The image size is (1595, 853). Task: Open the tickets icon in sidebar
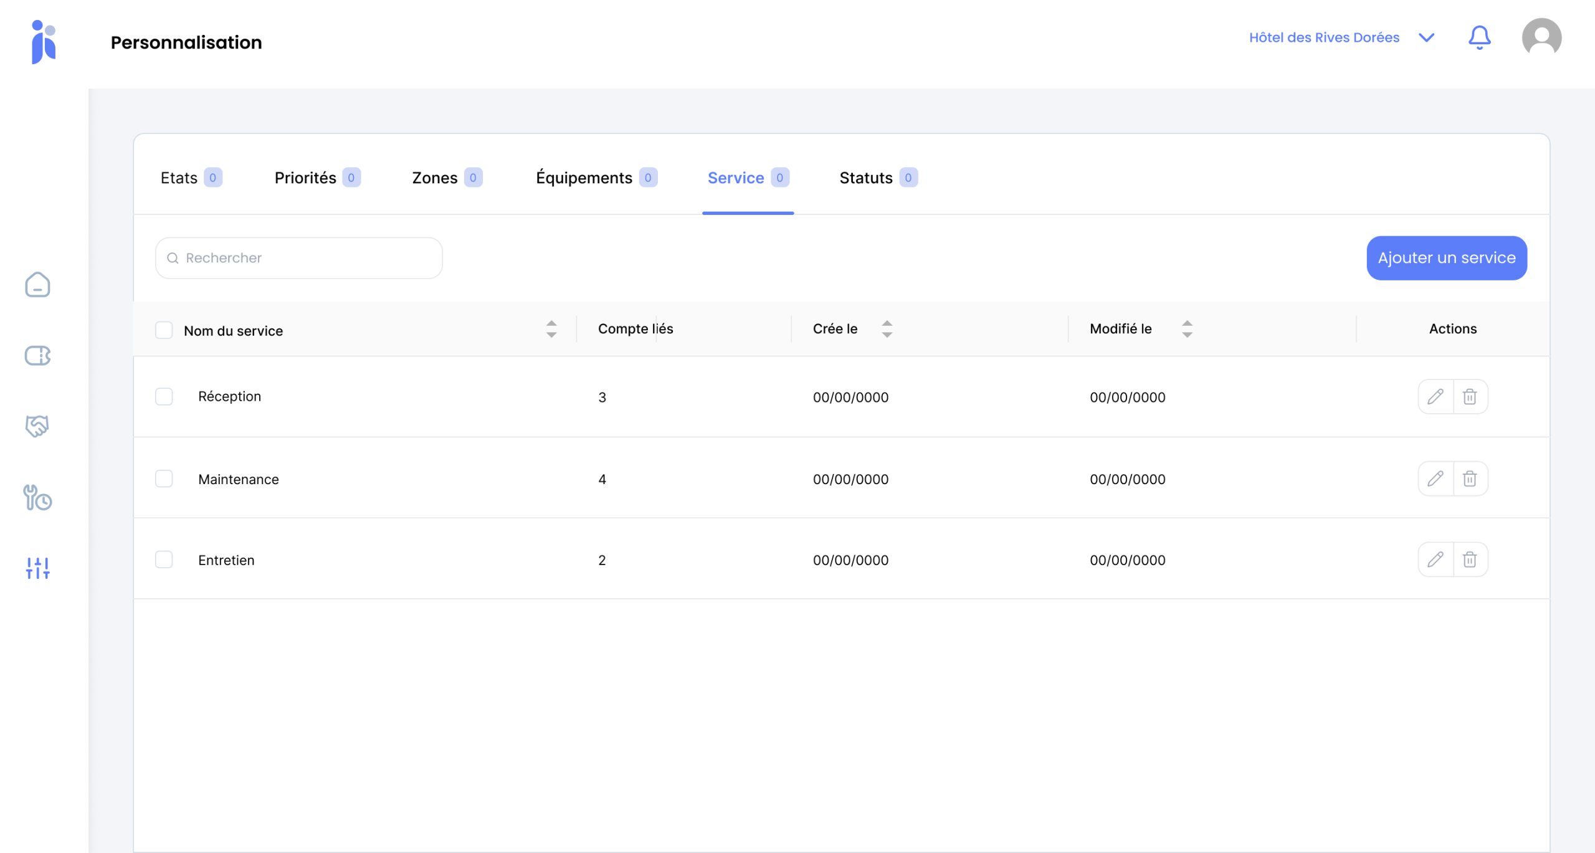[37, 356]
